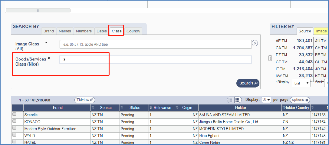Open the filter Display List dropdown
Viewport: 329px width, 145px height.
click(x=301, y=83)
